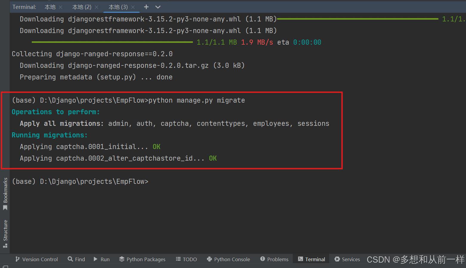Viewport: 466px width, 268px height.
Task: Select the Find tool window icon
Action: tap(76, 259)
